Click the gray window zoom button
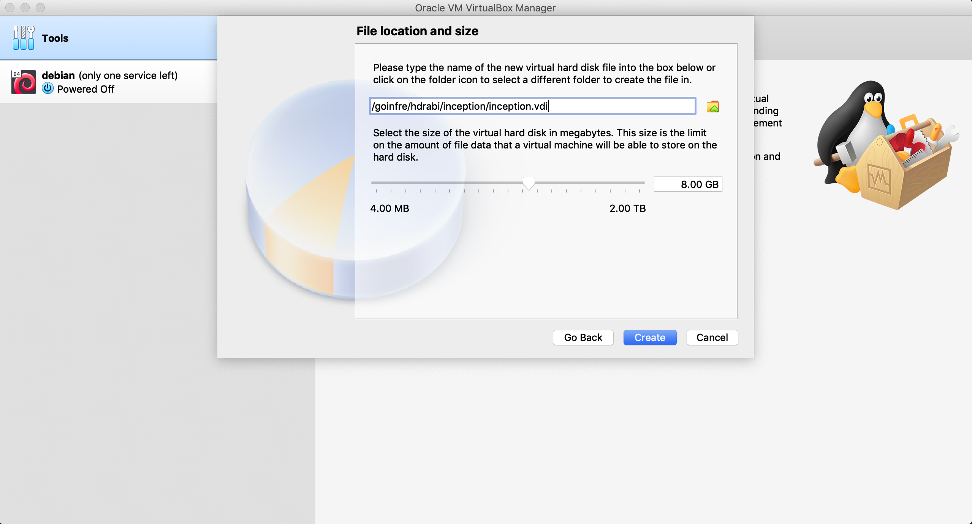 [40, 8]
